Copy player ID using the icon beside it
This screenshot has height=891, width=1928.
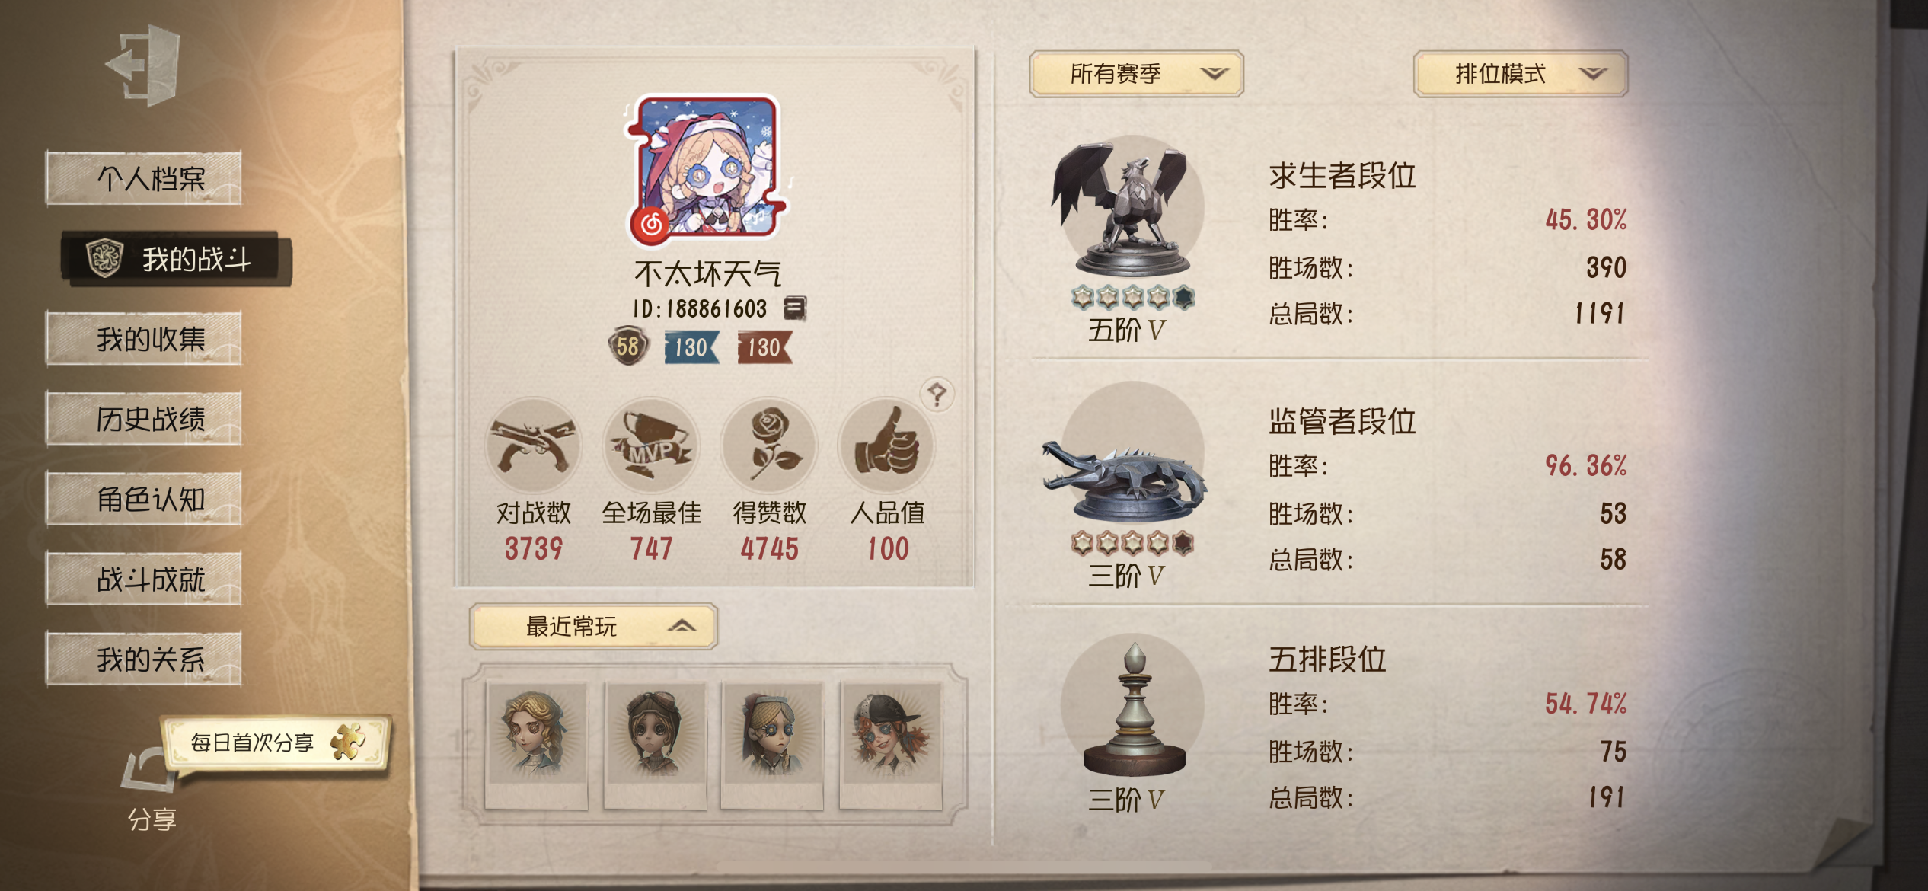(794, 308)
